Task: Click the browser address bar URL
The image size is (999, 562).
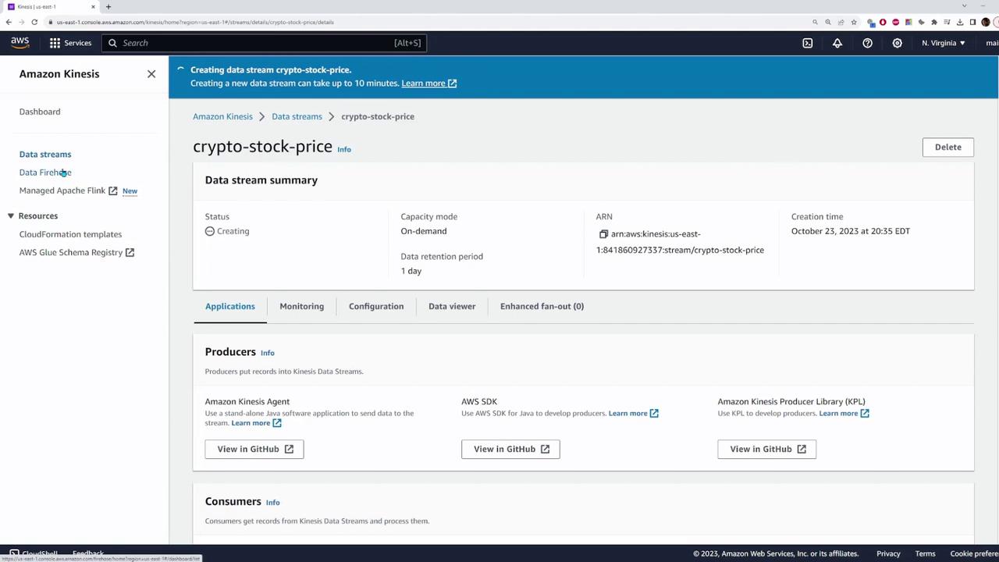Action: coord(195,22)
